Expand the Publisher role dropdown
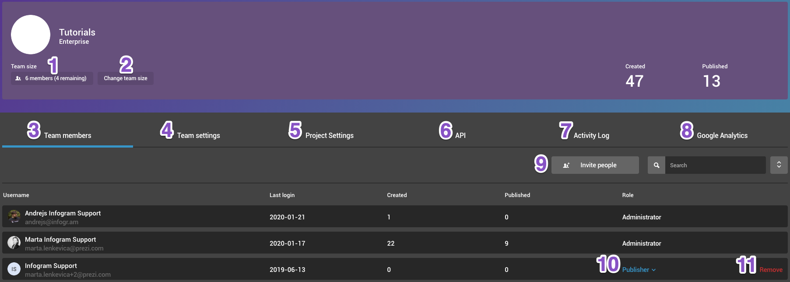Screen dimensions: 790x282 pyautogui.click(x=639, y=270)
